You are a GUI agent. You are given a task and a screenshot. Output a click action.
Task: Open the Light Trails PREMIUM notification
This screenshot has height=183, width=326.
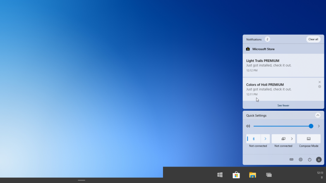point(283,66)
